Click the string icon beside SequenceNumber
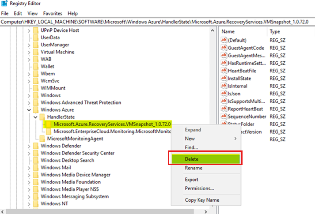Screen dimensions: 315x214 224,116
